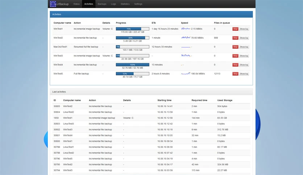Viewport: 303px width, 175px height.
Task: Click 'Resumed full file backup' action text
Action: click(x=86, y=47)
